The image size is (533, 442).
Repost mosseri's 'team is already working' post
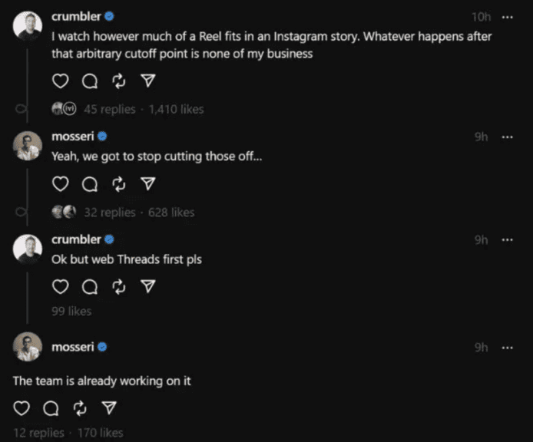click(x=81, y=407)
